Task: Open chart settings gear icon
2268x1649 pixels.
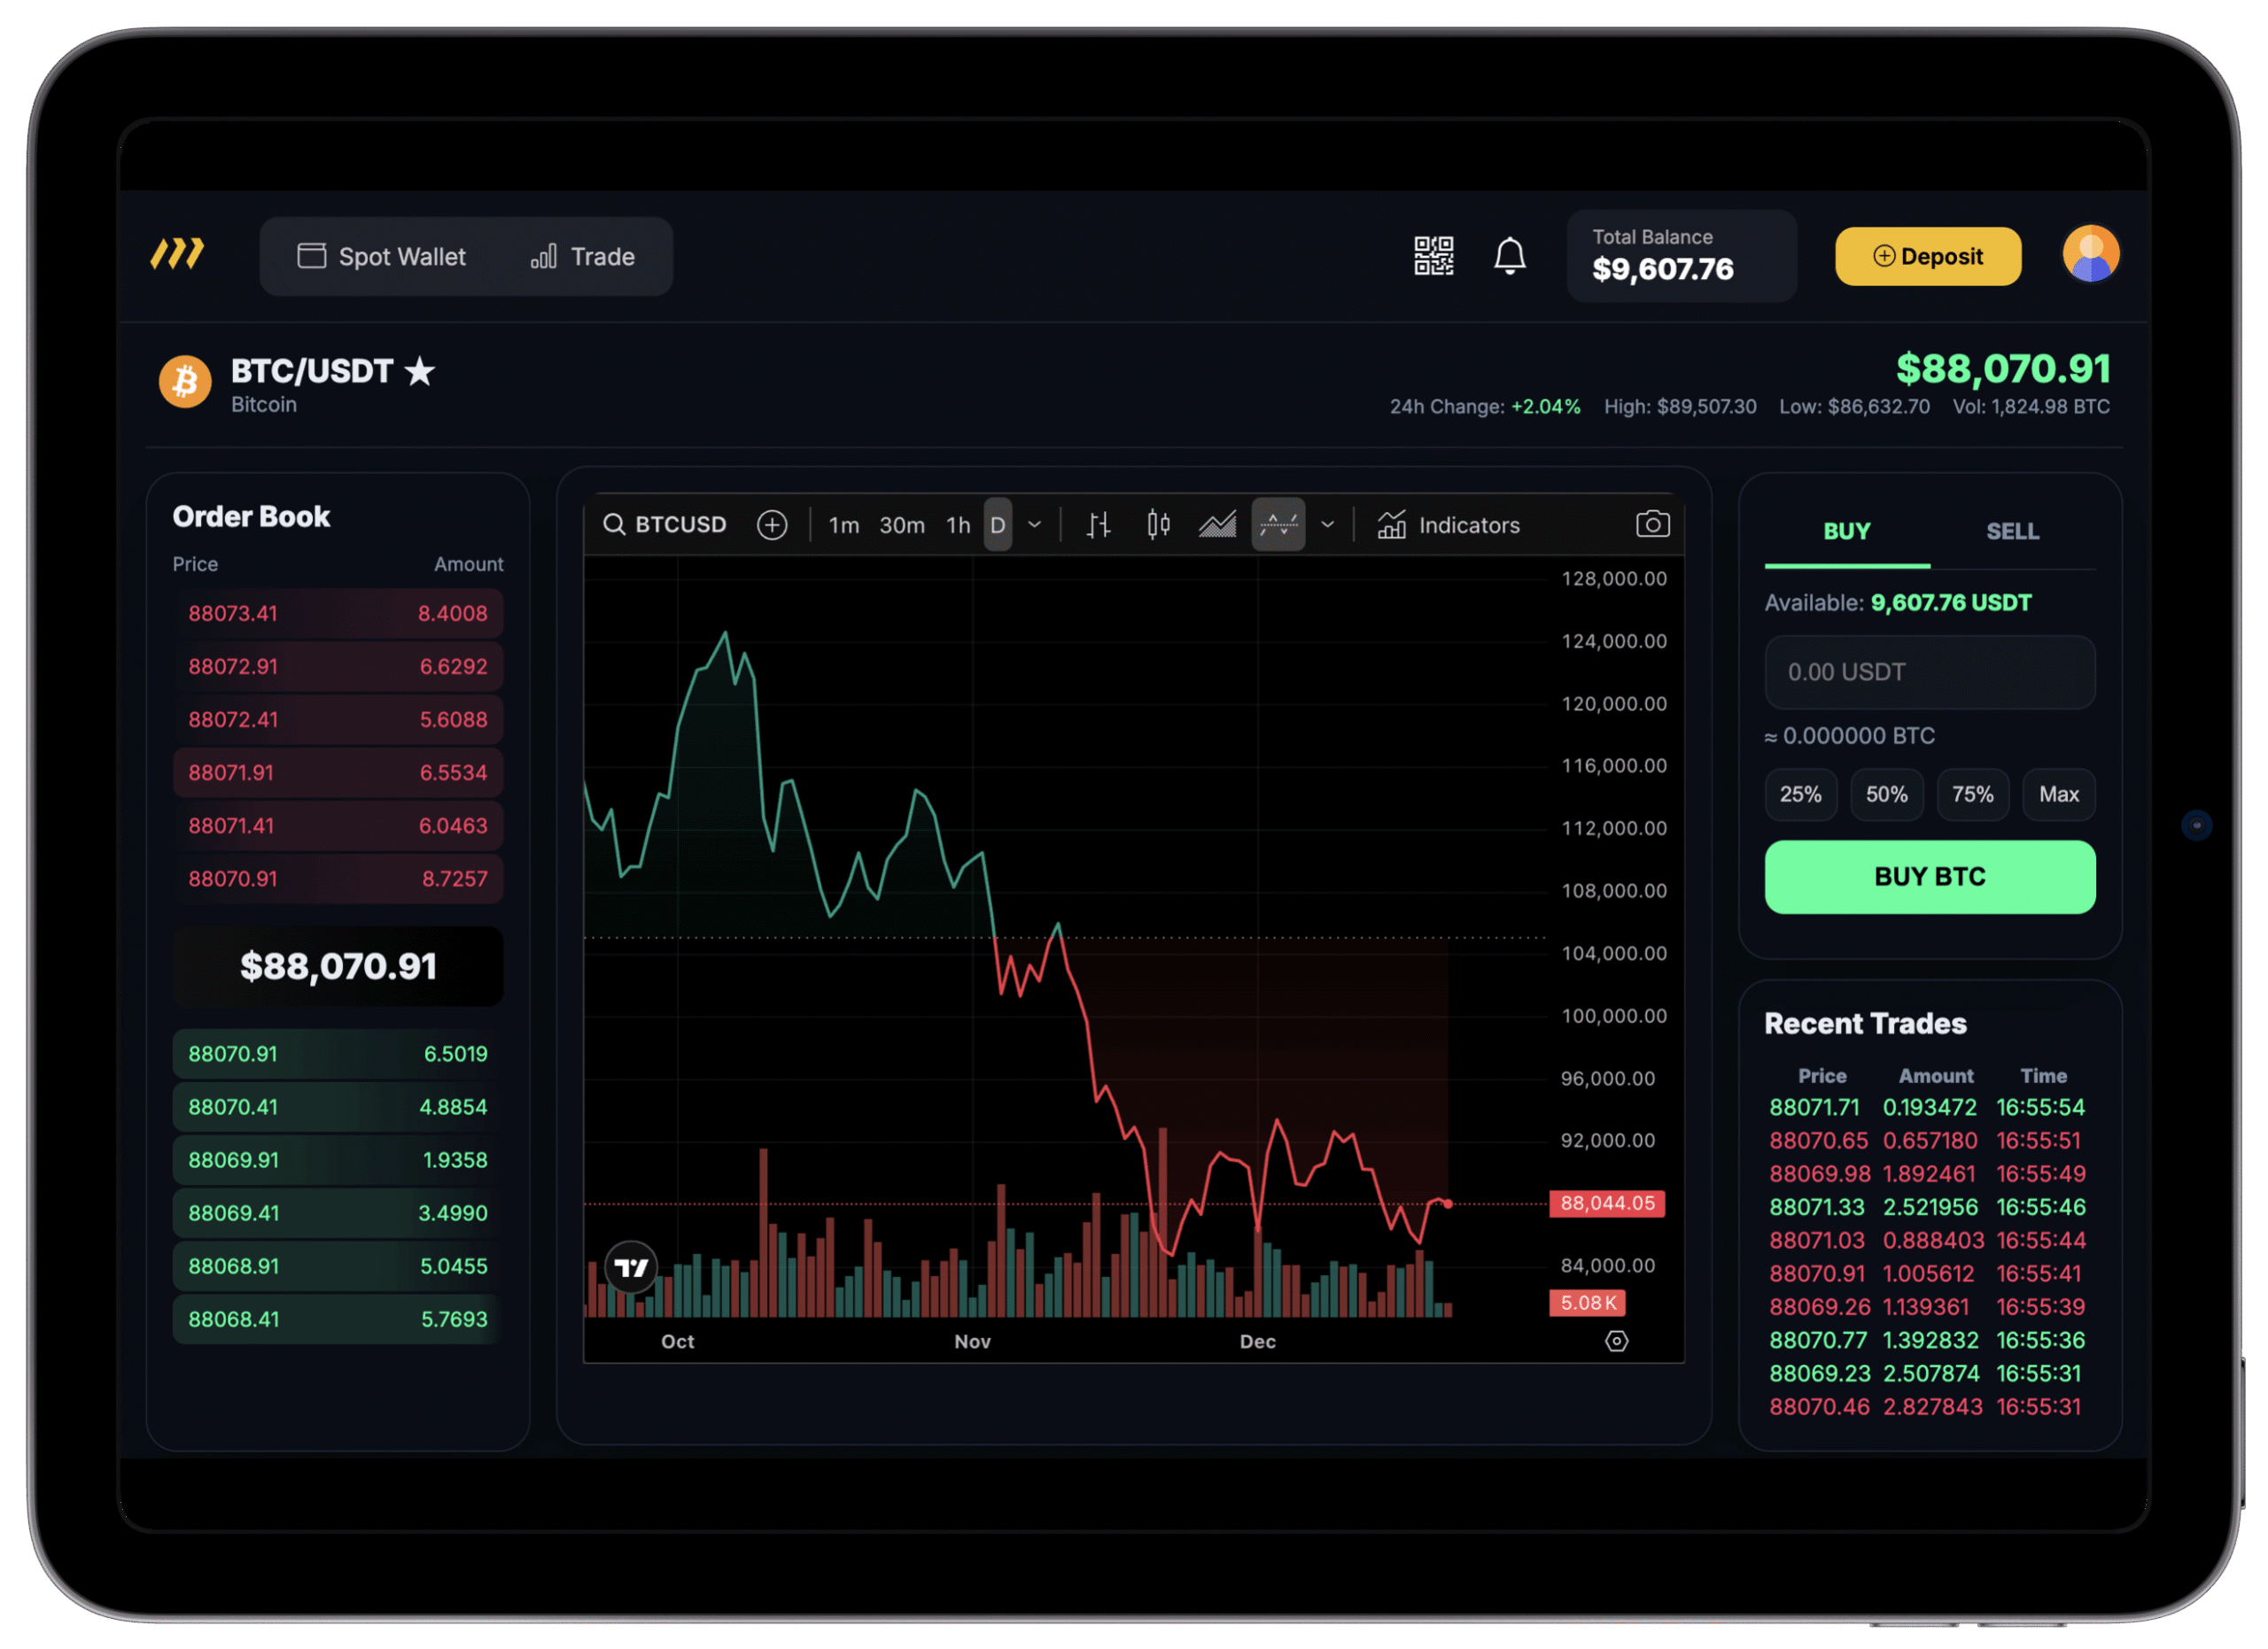Action: (x=1616, y=1341)
